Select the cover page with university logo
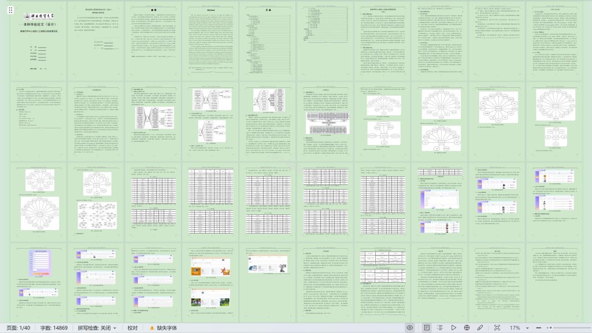This screenshot has width=592, height=333. (x=39, y=42)
